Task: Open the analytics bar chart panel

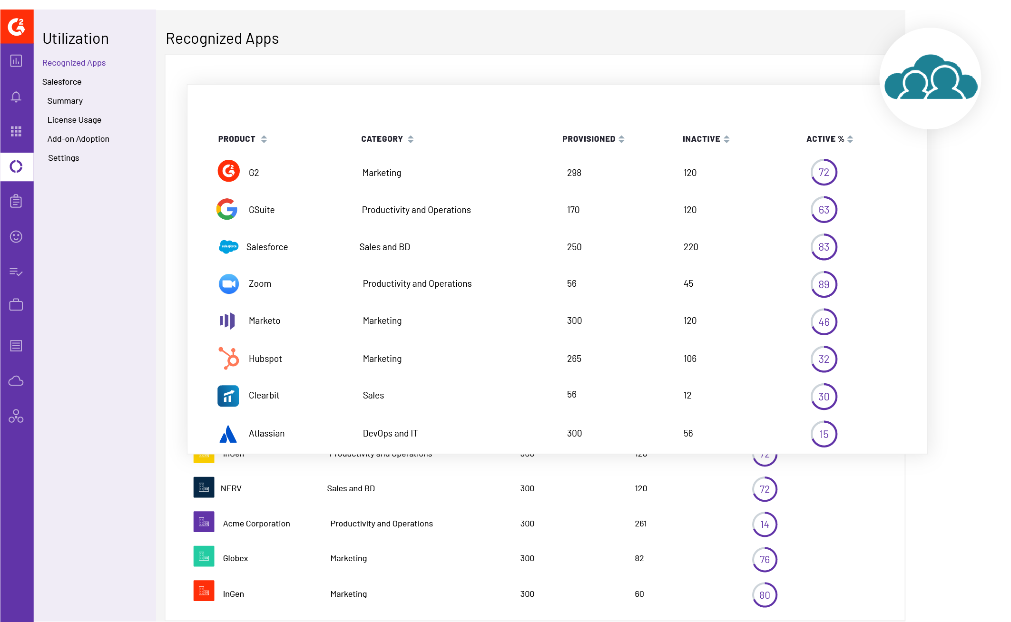Action: [x=17, y=61]
